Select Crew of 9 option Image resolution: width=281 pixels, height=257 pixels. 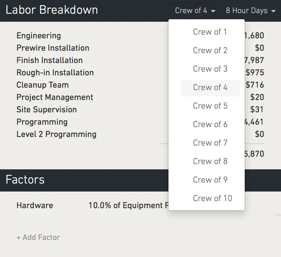click(x=210, y=180)
